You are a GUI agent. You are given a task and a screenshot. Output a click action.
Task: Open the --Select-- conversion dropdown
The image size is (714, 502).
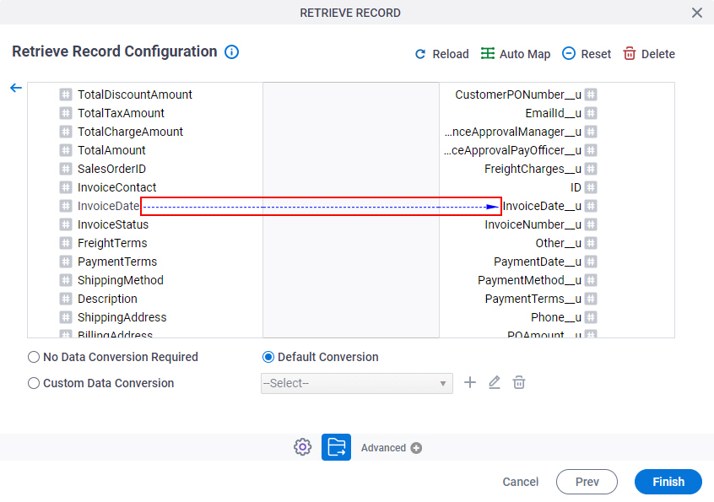[x=356, y=383]
